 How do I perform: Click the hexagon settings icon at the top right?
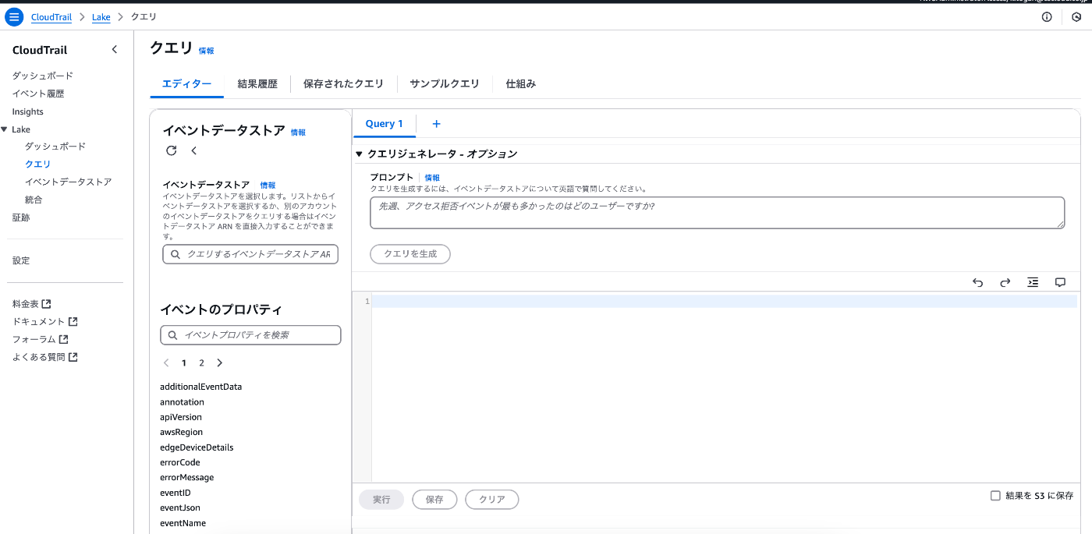(x=1076, y=16)
